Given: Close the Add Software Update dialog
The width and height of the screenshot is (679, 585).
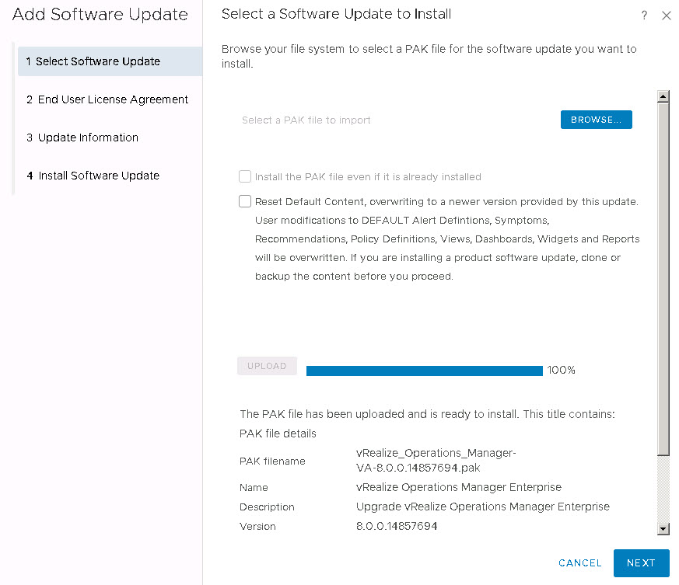Looking at the screenshot, I should [x=666, y=16].
